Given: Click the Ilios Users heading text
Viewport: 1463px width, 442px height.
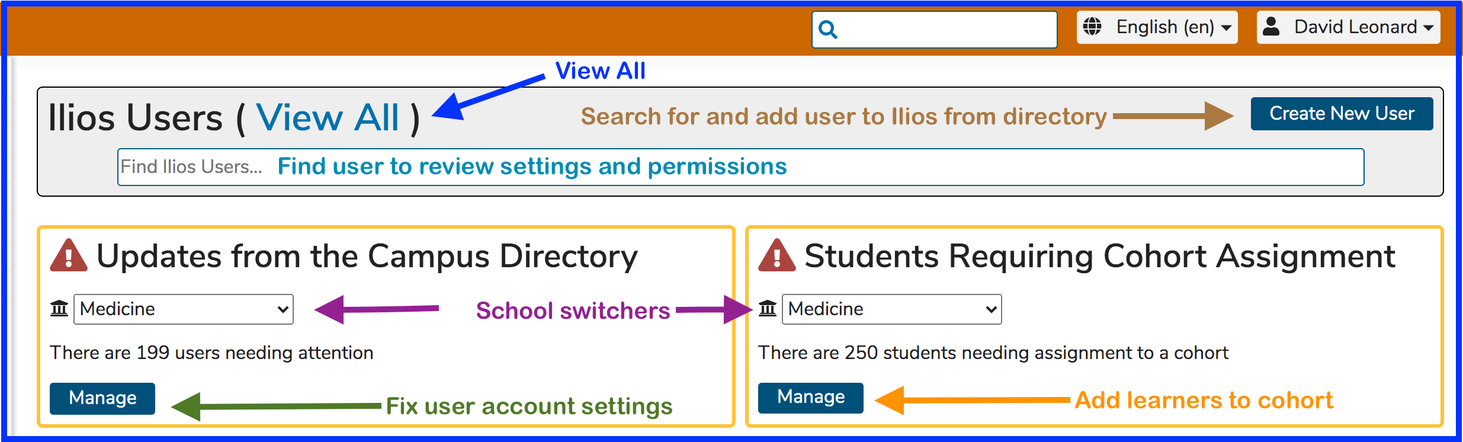Looking at the screenshot, I should pyautogui.click(x=135, y=117).
